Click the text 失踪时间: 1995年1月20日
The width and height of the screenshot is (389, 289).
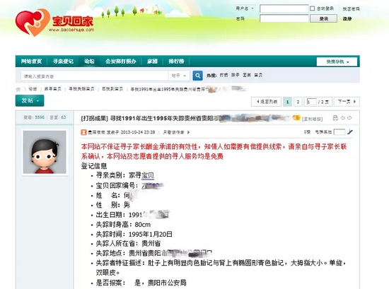tap(134, 234)
